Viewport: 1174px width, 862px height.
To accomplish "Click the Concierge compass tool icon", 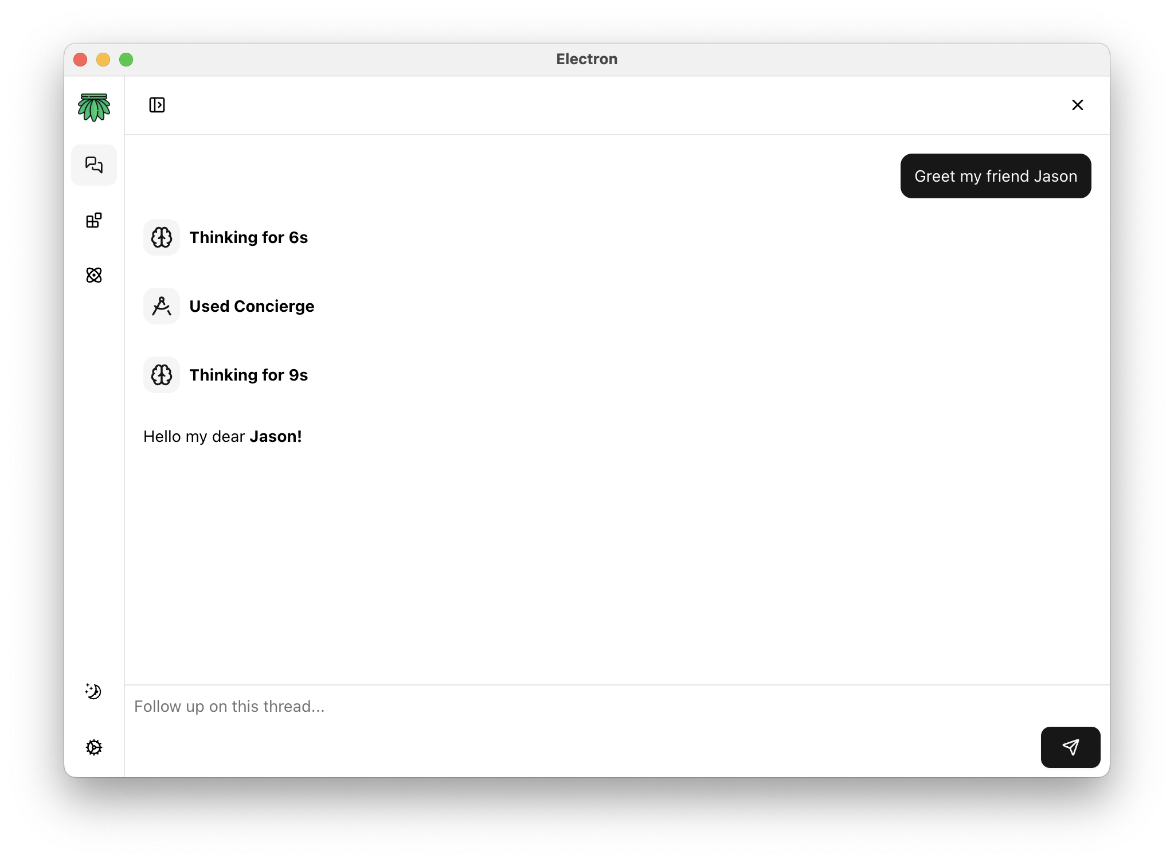I will tap(162, 306).
